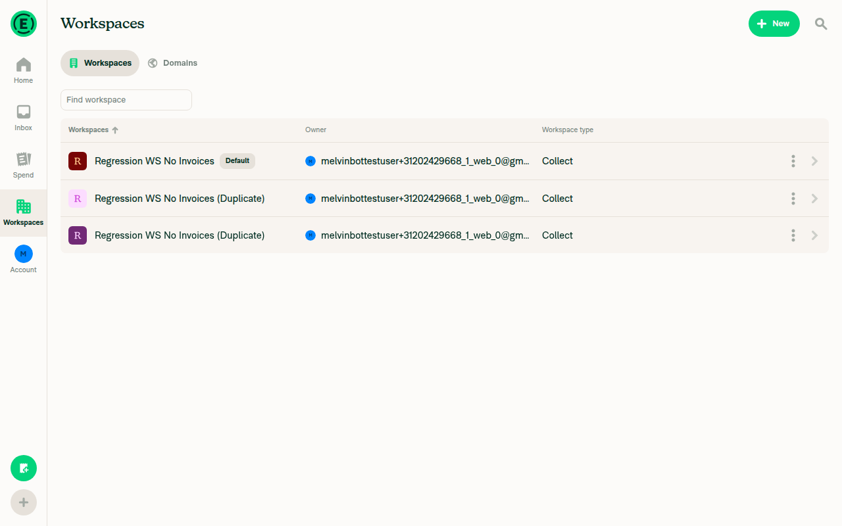This screenshot has height=526, width=842.
Task: Click the Workspaces page title
Action: coord(103,24)
